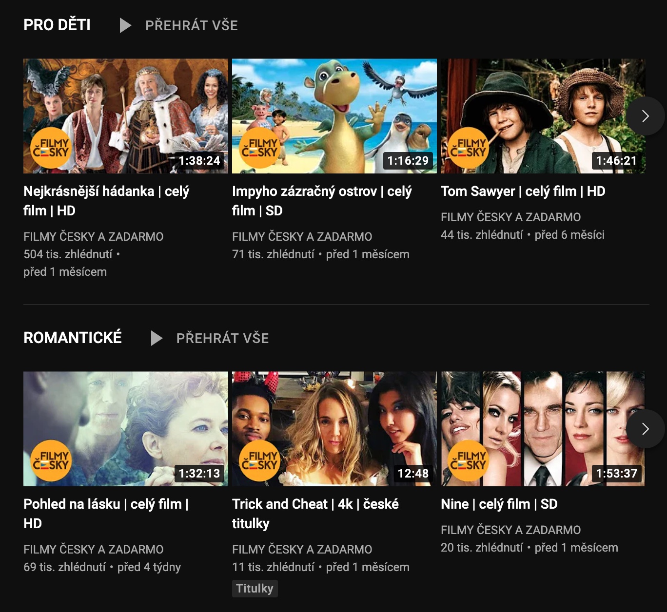Click the 'před 4 týdny' upload date
The width and height of the screenshot is (667, 612).
[149, 567]
